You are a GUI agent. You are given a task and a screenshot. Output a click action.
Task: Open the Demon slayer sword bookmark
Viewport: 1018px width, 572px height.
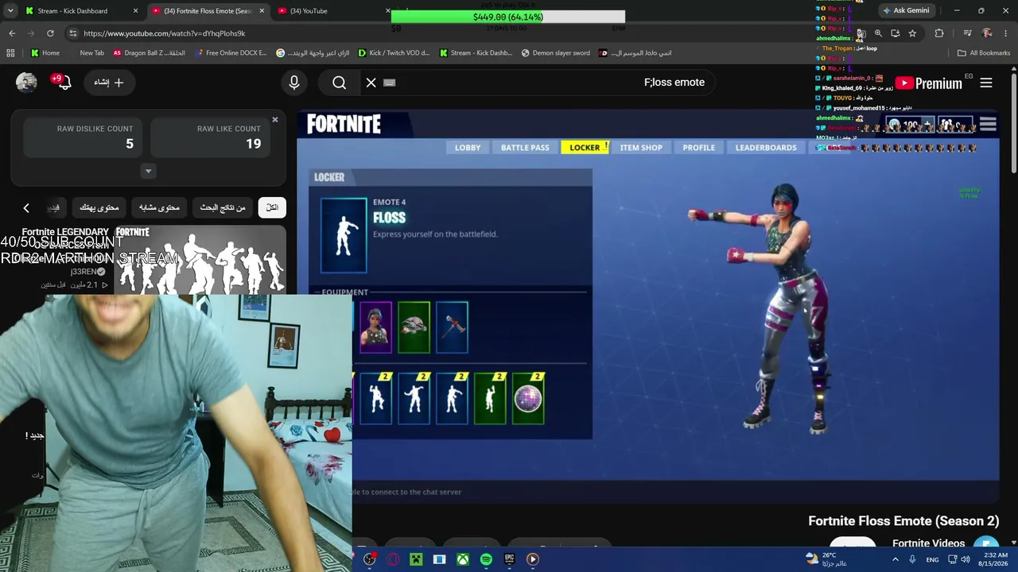556,53
